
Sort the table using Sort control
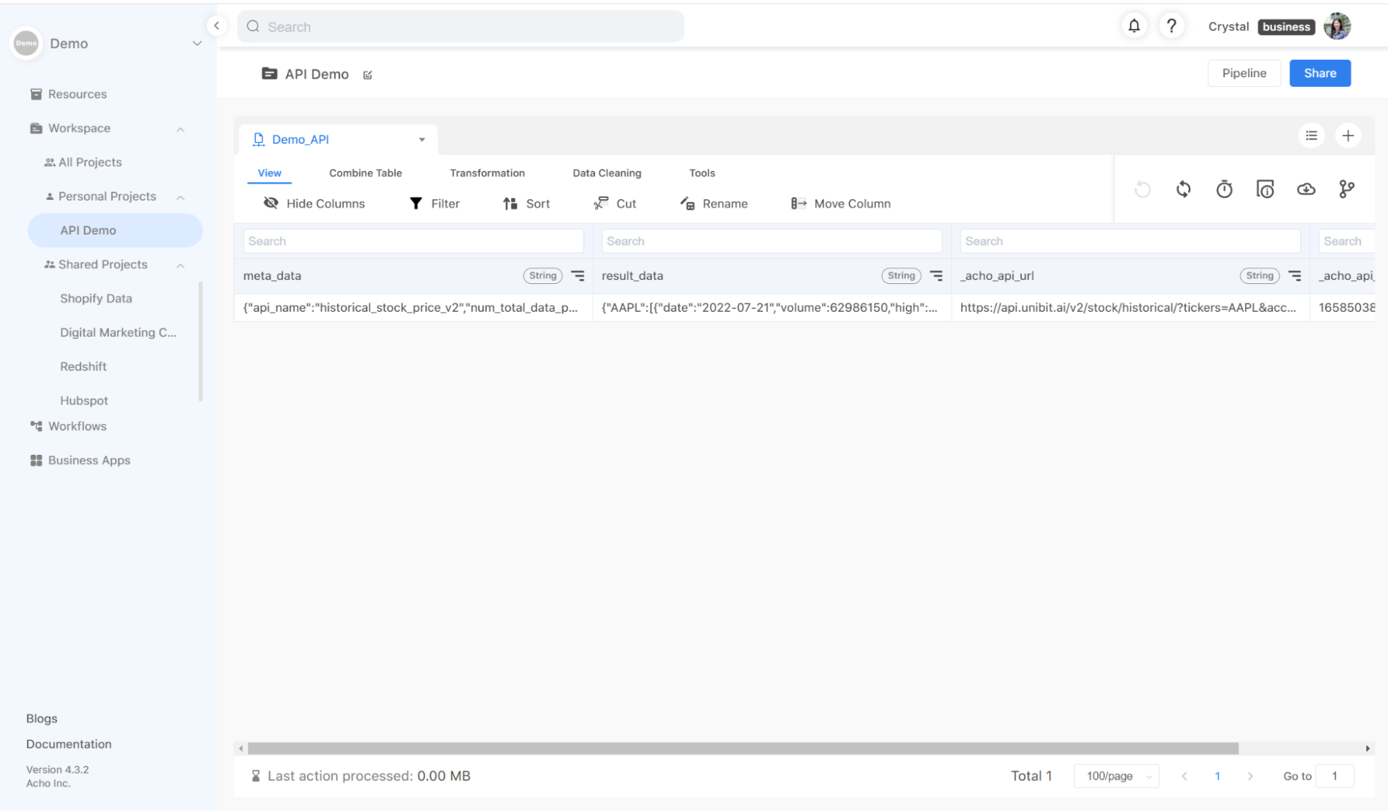coord(526,203)
